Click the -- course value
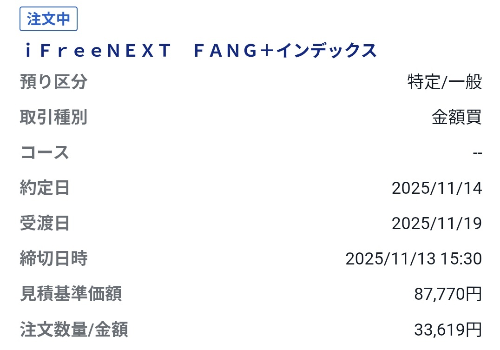This screenshot has width=500, height=350. pyautogui.click(x=477, y=153)
